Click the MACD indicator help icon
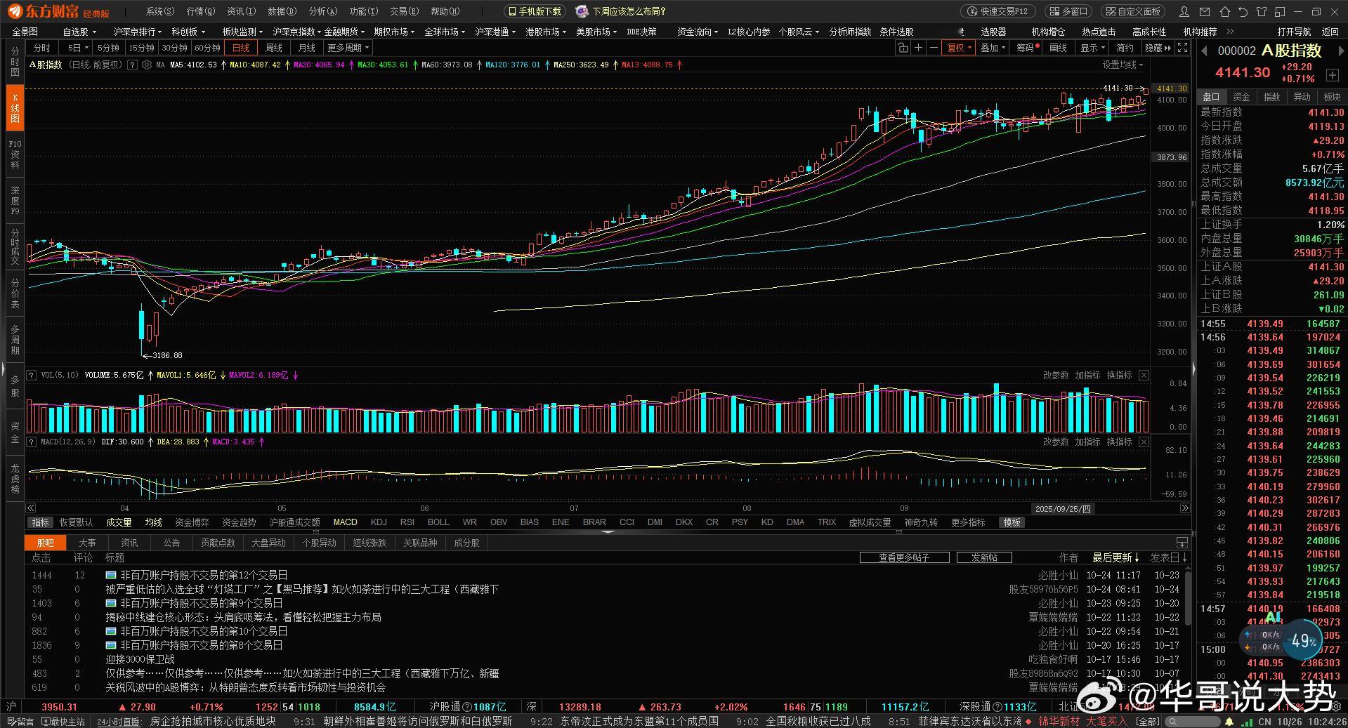This screenshot has height=728, width=1348. pyautogui.click(x=31, y=442)
